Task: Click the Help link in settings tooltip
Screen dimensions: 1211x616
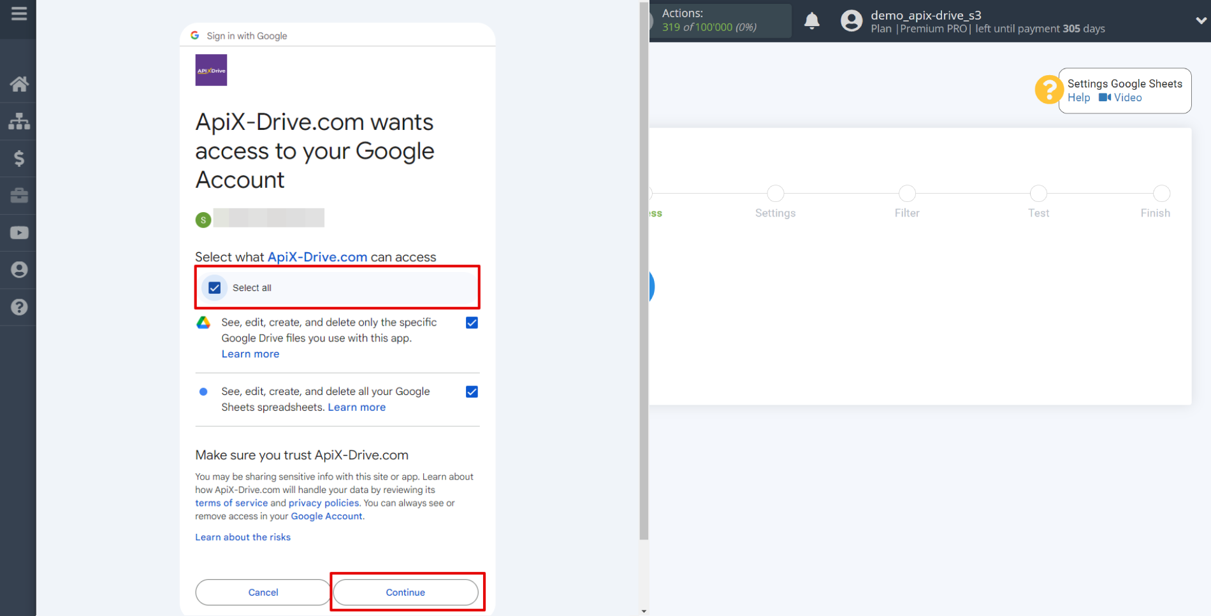Action: tap(1079, 97)
